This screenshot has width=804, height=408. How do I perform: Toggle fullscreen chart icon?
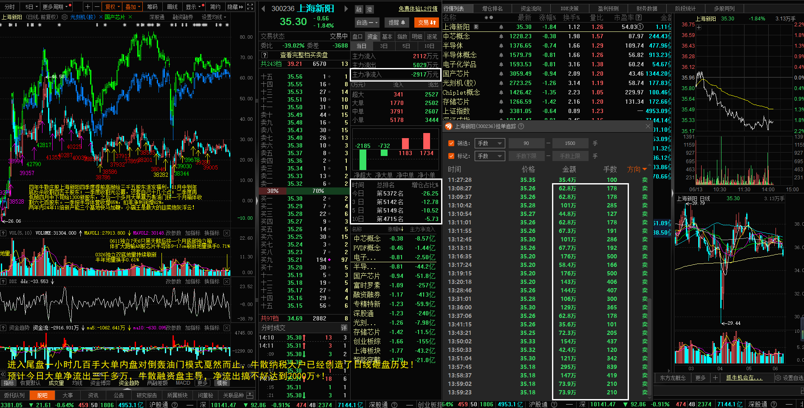tap(250, 7)
